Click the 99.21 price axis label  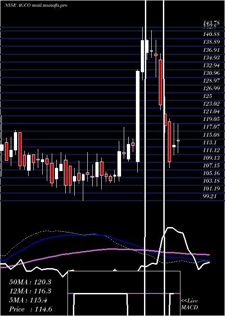point(210,196)
